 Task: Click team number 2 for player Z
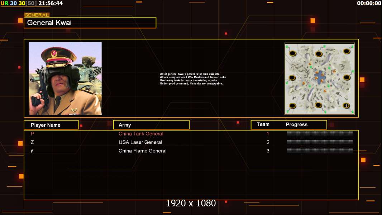(x=268, y=142)
